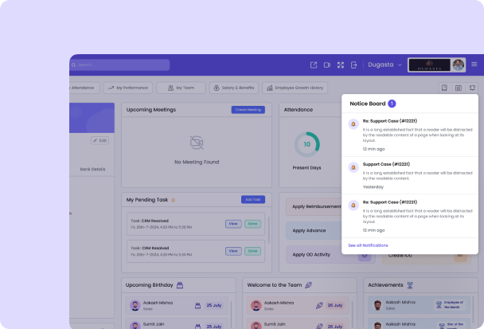The width and height of the screenshot is (484, 329).
Task: Click bell icon of Yesterday's notification
Action: pyautogui.click(x=353, y=167)
